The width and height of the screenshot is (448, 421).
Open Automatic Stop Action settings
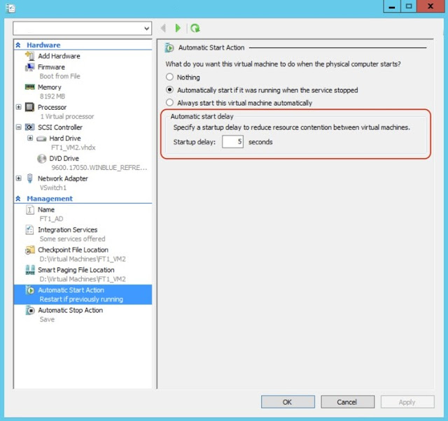[71, 311]
